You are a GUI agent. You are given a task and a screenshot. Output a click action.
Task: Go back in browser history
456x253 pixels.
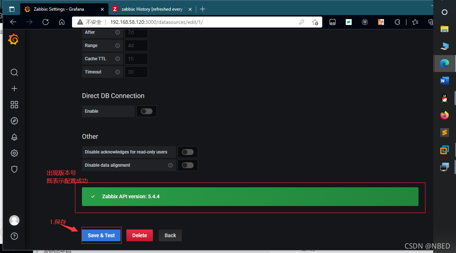(x=13, y=22)
